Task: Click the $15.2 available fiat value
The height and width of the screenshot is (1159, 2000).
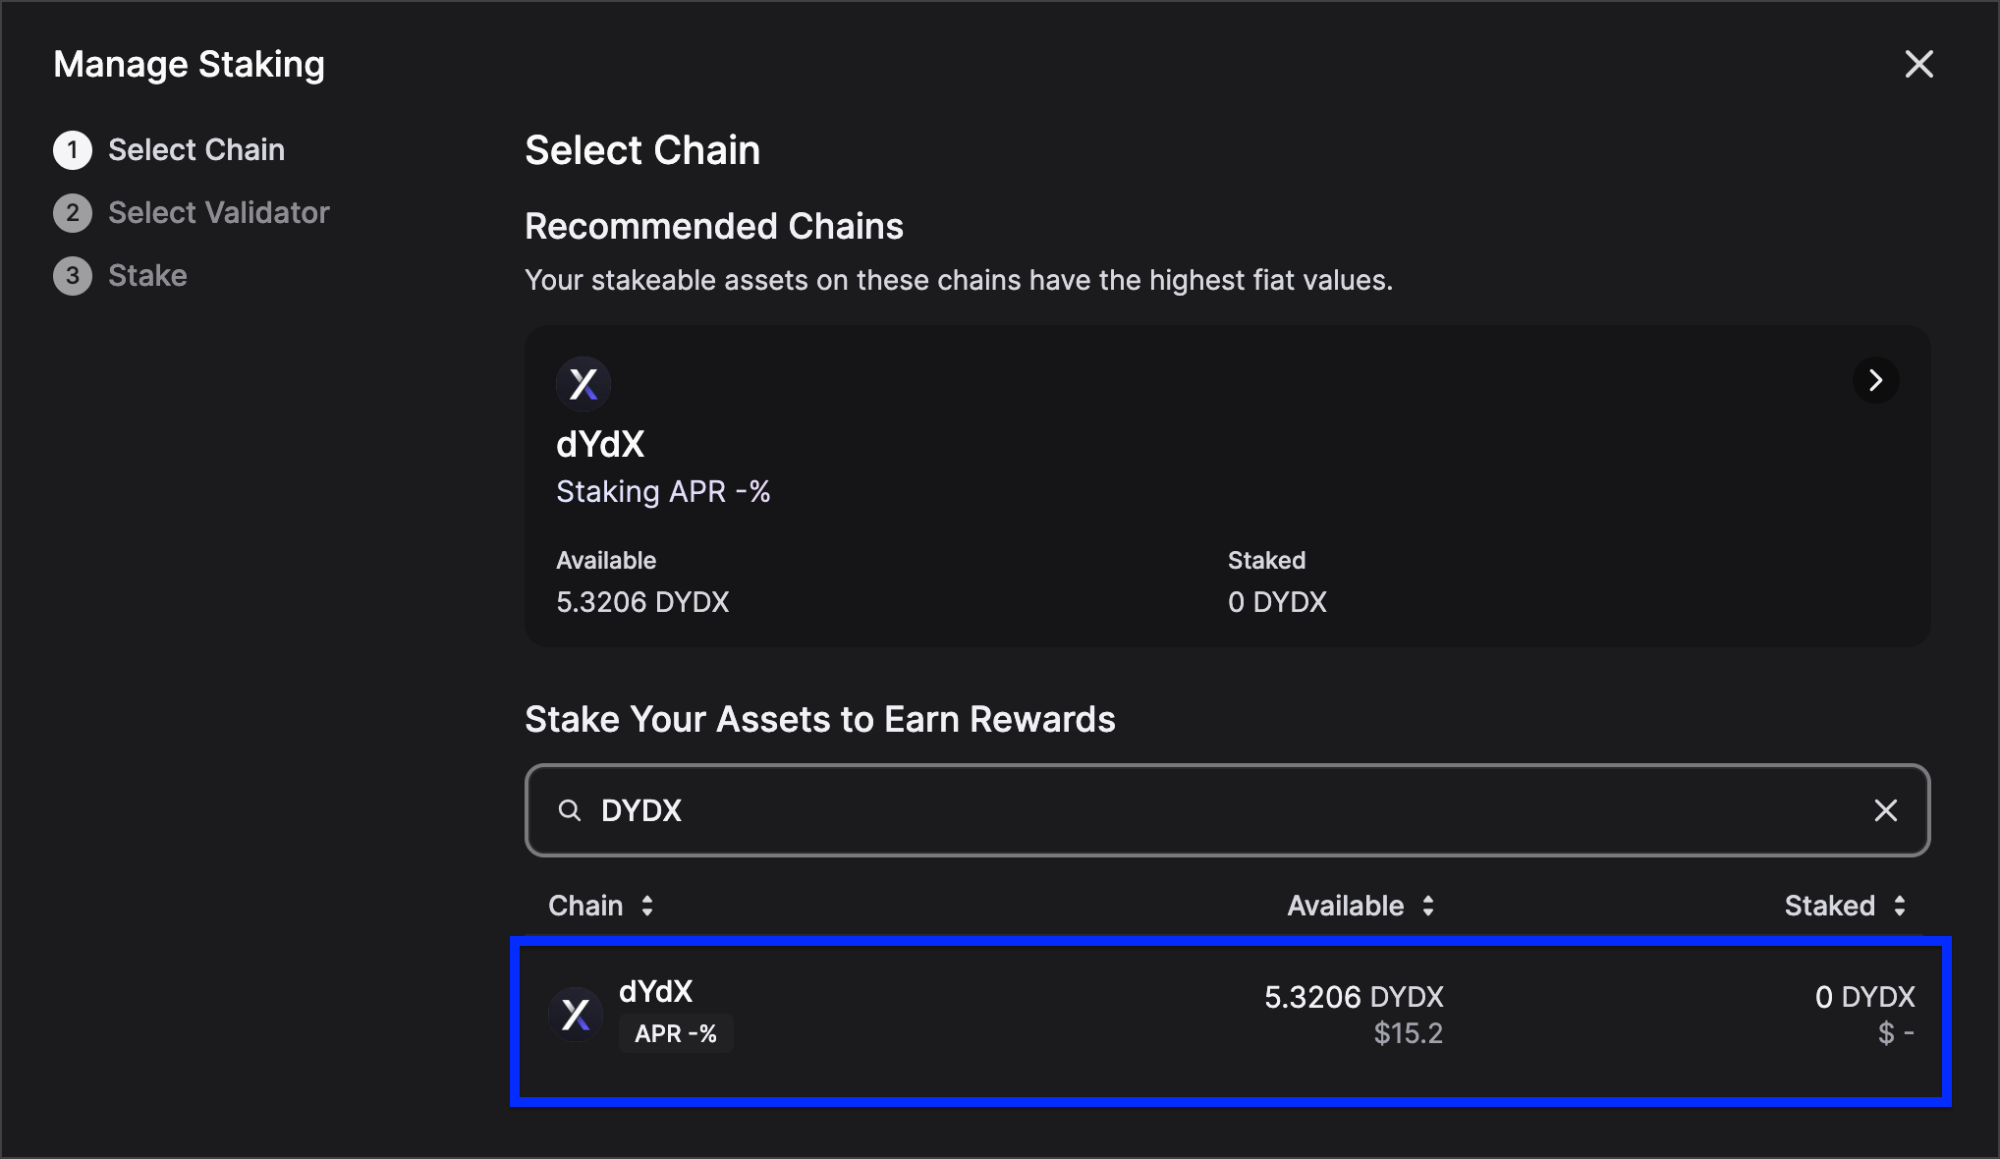Action: [x=1408, y=1033]
